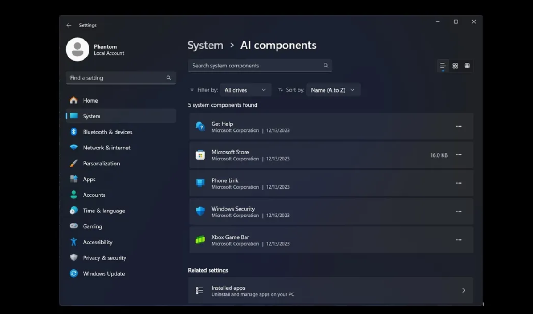Open more options for Microsoft Store
The height and width of the screenshot is (314, 533).
click(459, 155)
